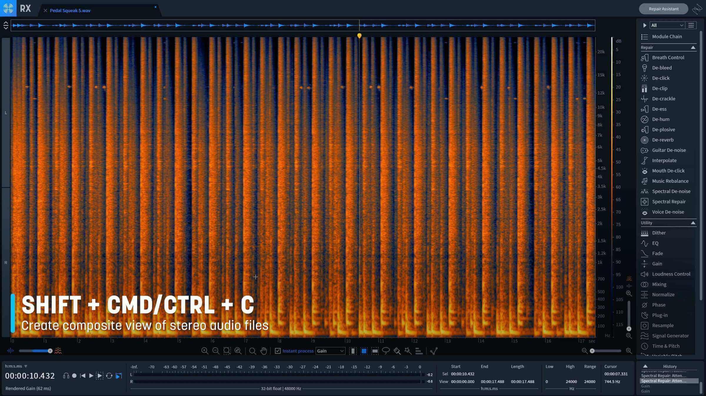Select the first Gain entry in History
The height and width of the screenshot is (396, 706).
click(x=645, y=386)
